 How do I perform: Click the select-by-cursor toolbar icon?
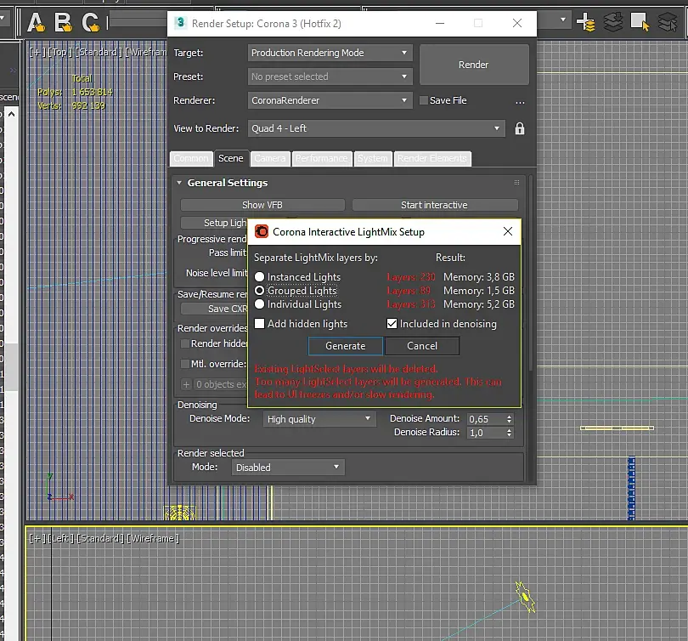(x=640, y=22)
